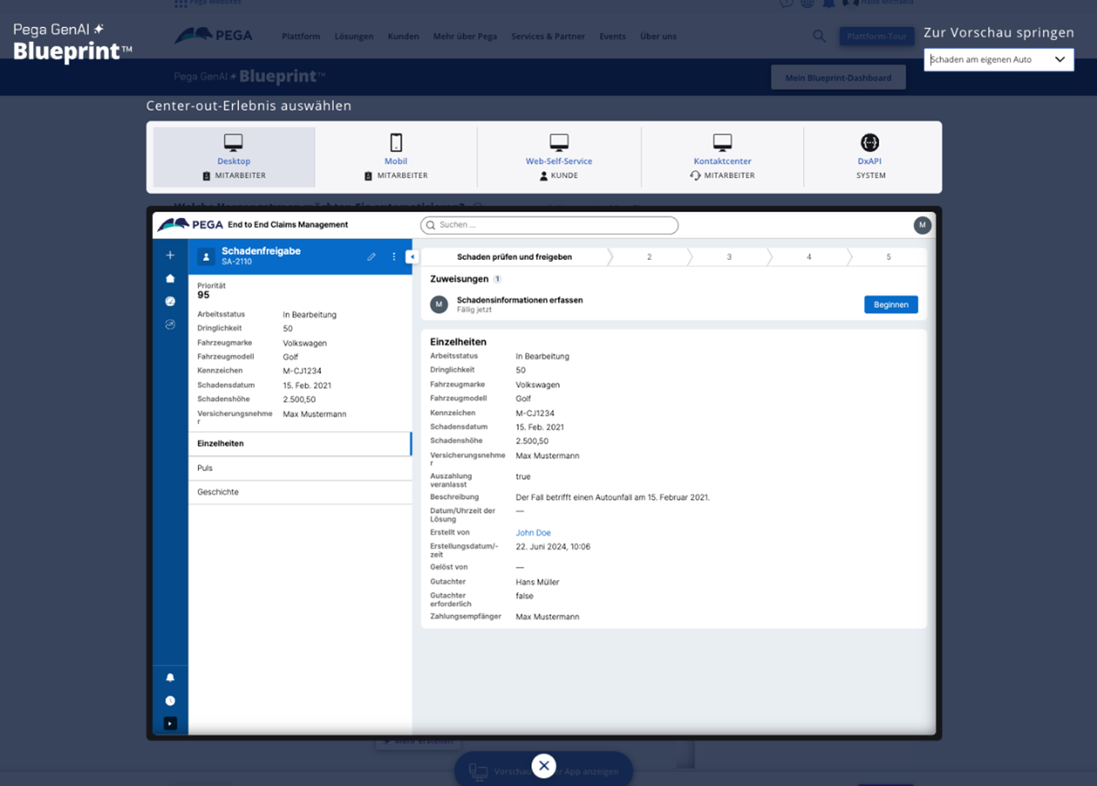Click stage 4 chevron in progress bar
The height and width of the screenshot is (786, 1097).
[x=809, y=256]
